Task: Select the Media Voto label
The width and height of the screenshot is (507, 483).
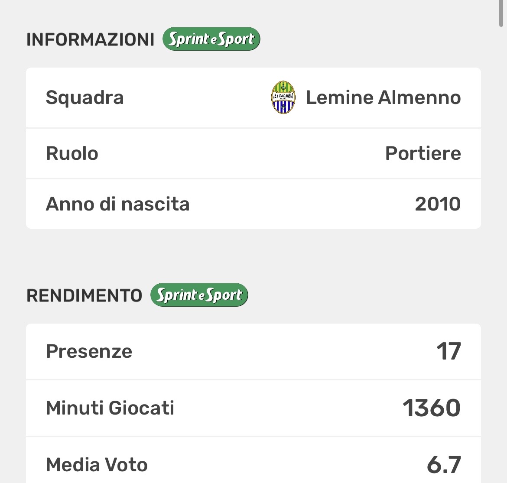Action: tap(97, 465)
